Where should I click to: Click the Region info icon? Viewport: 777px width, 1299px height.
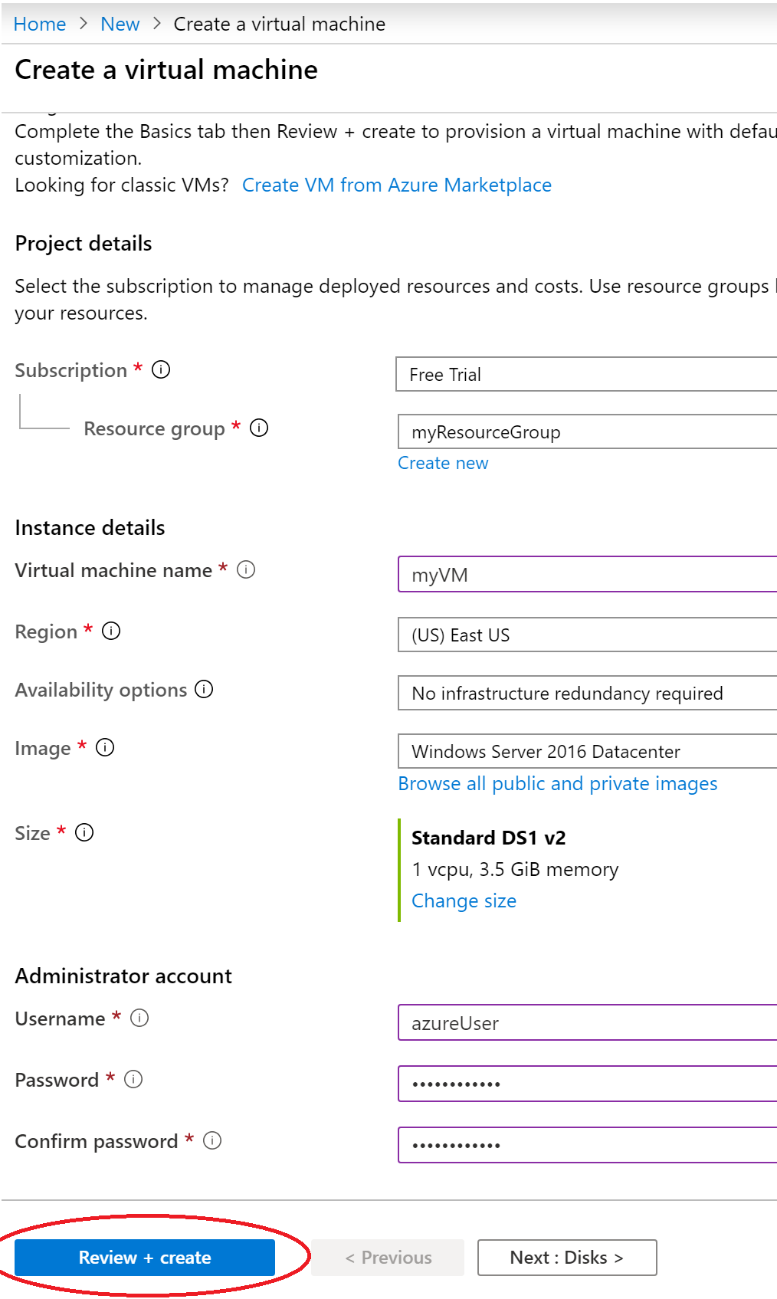tap(111, 631)
